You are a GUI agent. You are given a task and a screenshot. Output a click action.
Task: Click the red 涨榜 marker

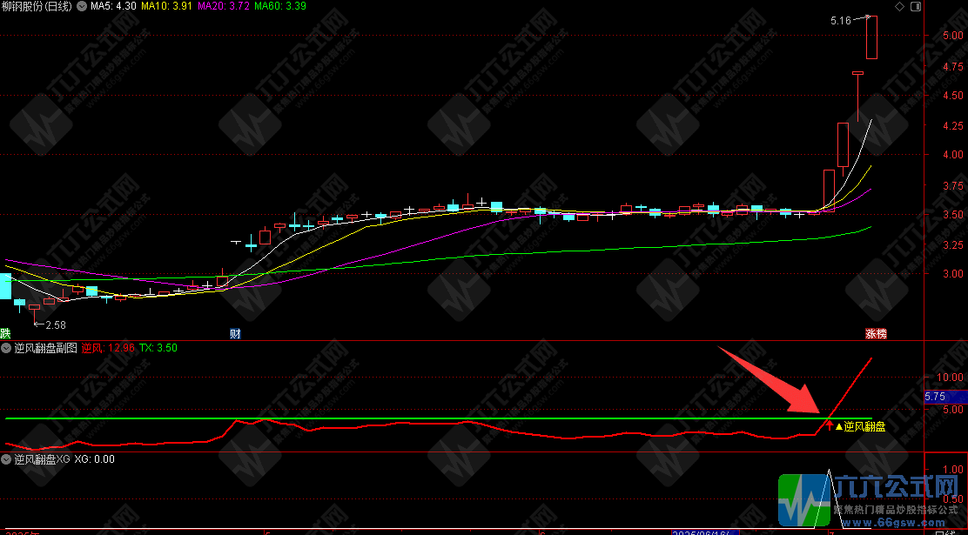coord(874,333)
